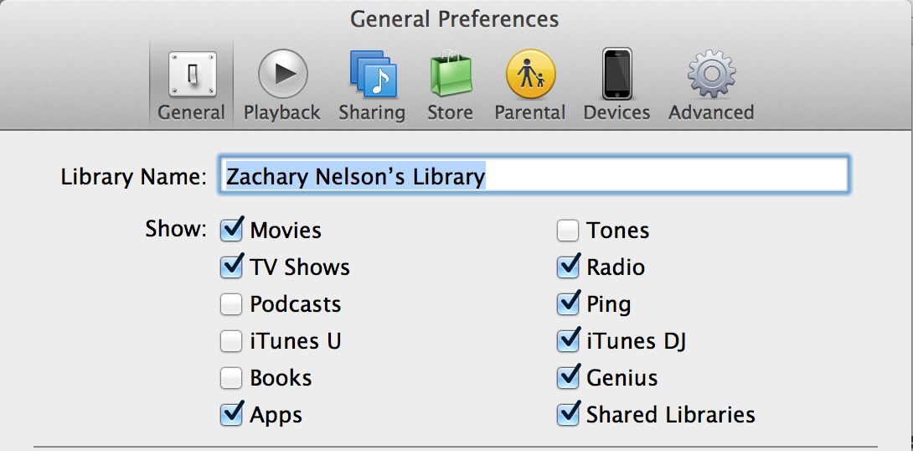The width and height of the screenshot is (913, 451).
Task: Enable the Podcasts checkbox
Action: tap(231, 305)
